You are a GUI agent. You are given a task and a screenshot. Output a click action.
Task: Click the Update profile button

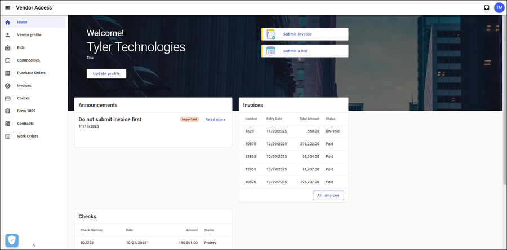[x=106, y=73]
